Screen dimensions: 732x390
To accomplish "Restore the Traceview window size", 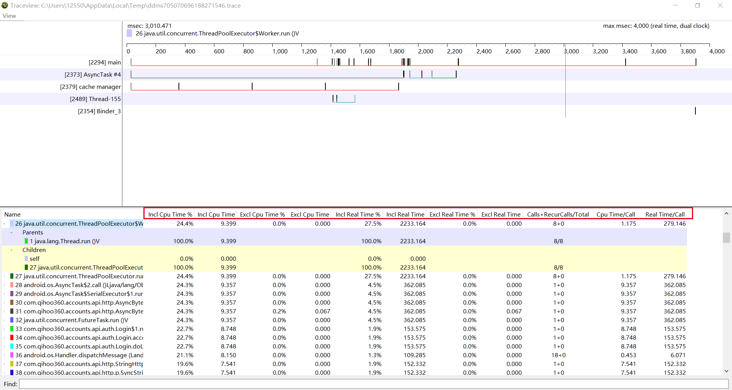I will 698,5.
